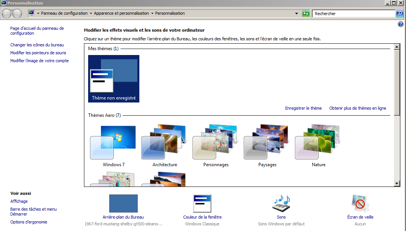Click the Aucun screensaver caption
Viewport: 406px width, 231px height.
[360, 224]
